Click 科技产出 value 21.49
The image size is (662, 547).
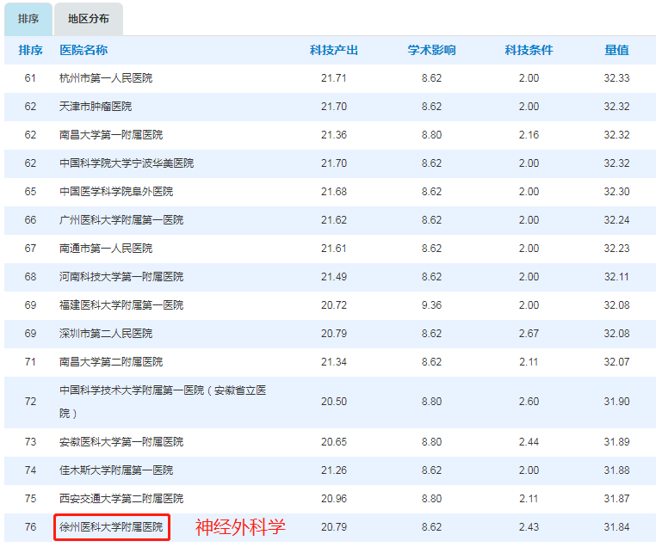[x=334, y=277]
